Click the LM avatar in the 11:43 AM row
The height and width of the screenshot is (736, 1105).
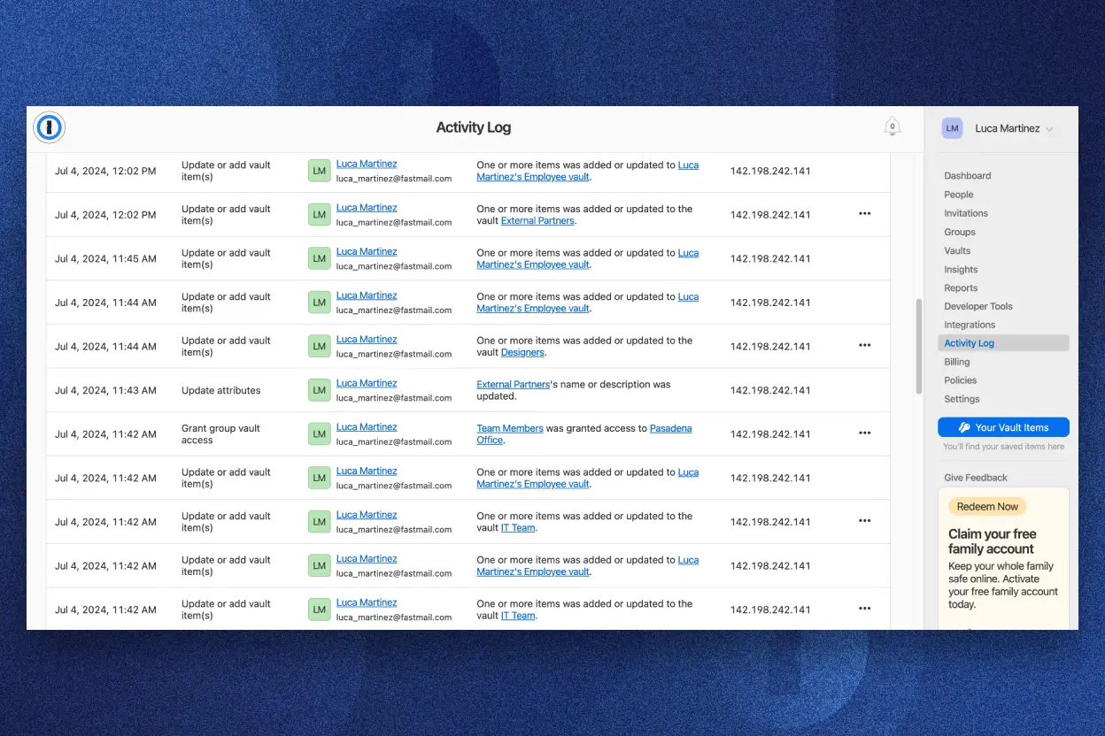(319, 389)
